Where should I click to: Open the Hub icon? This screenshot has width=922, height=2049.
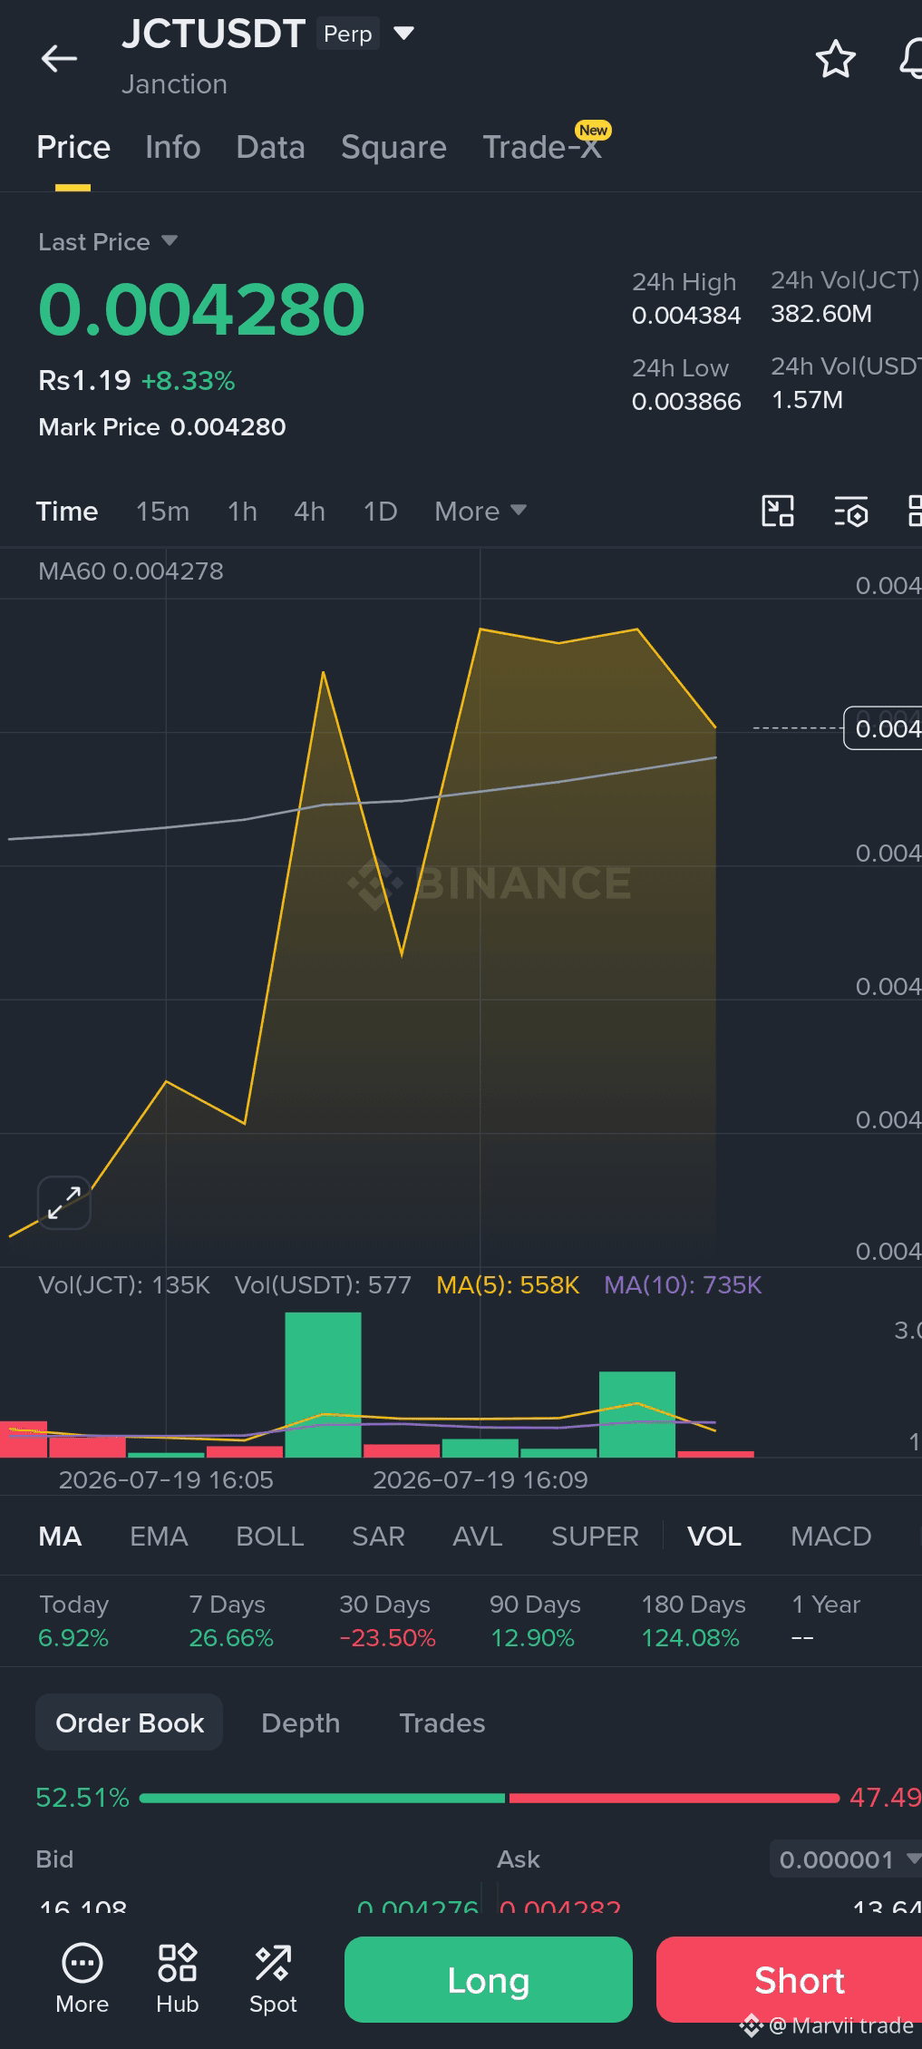click(x=177, y=1979)
